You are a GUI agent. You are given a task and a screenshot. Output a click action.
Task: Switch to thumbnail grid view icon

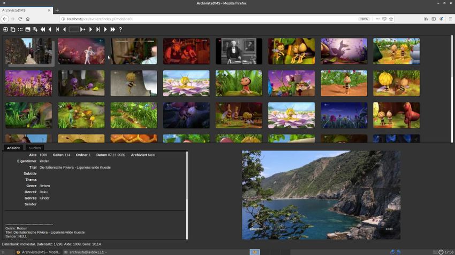coord(20,29)
